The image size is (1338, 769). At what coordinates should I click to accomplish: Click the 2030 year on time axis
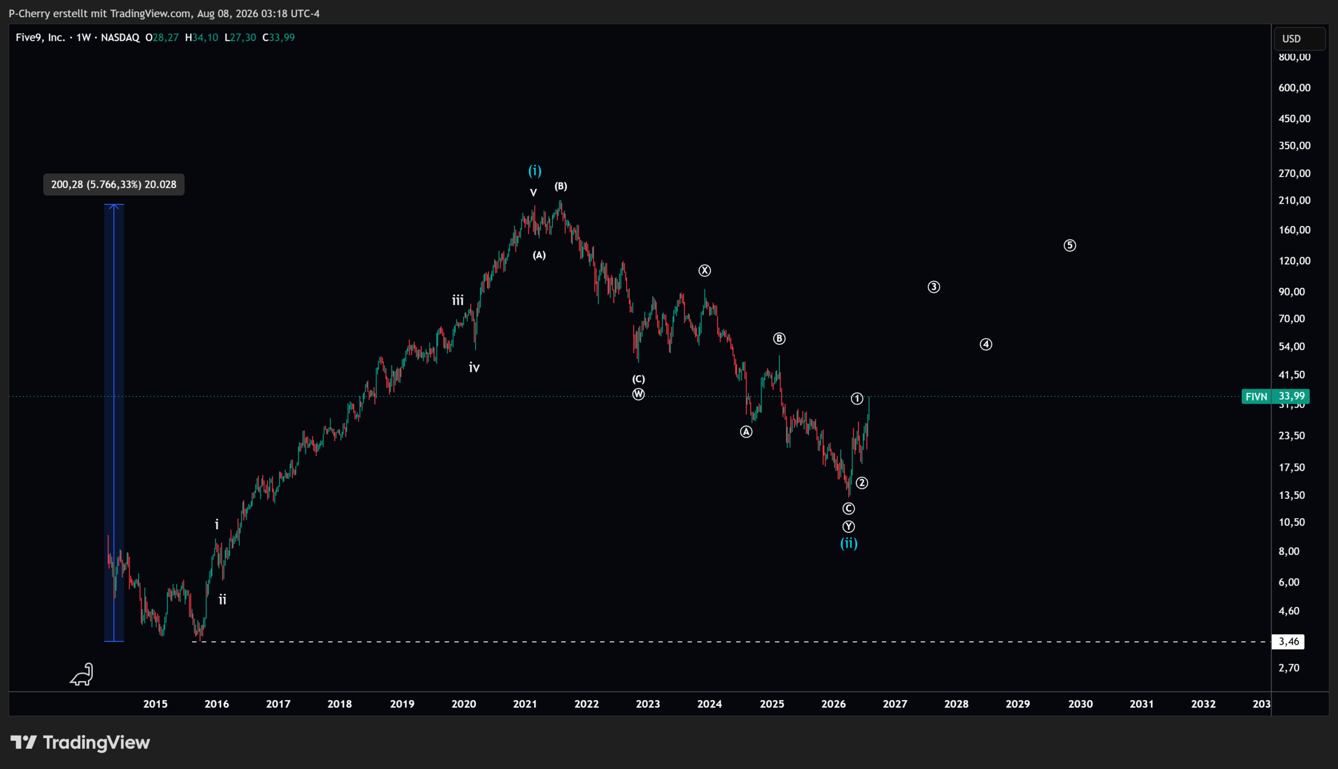click(1080, 704)
